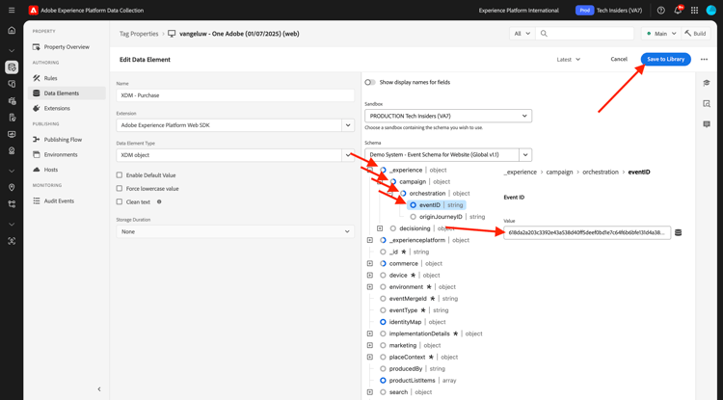Click the Build button
The width and height of the screenshot is (723, 400).
click(x=696, y=34)
